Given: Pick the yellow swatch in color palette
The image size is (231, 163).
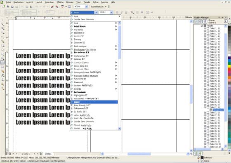Looking at the screenshot, I should pos(229,66).
